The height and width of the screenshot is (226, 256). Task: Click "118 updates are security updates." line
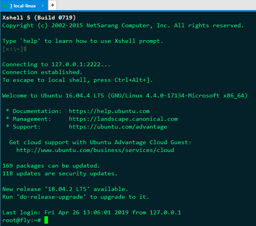(60, 173)
